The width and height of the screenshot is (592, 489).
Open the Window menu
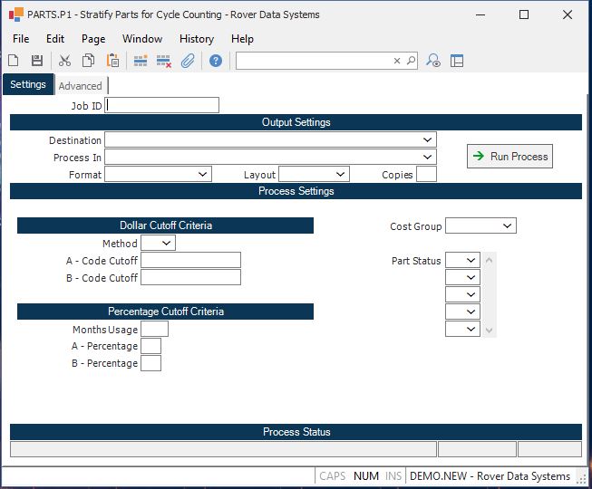tap(142, 39)
